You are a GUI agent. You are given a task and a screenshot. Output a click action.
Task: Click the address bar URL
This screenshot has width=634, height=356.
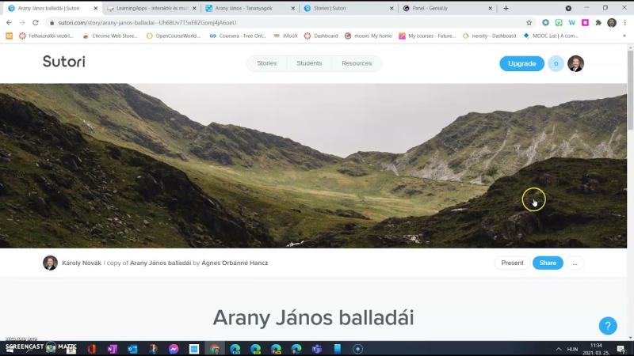click(x=147, y=22)
